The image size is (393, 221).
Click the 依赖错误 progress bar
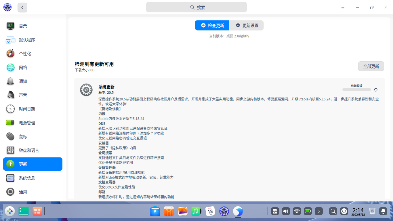pos(357,89)
